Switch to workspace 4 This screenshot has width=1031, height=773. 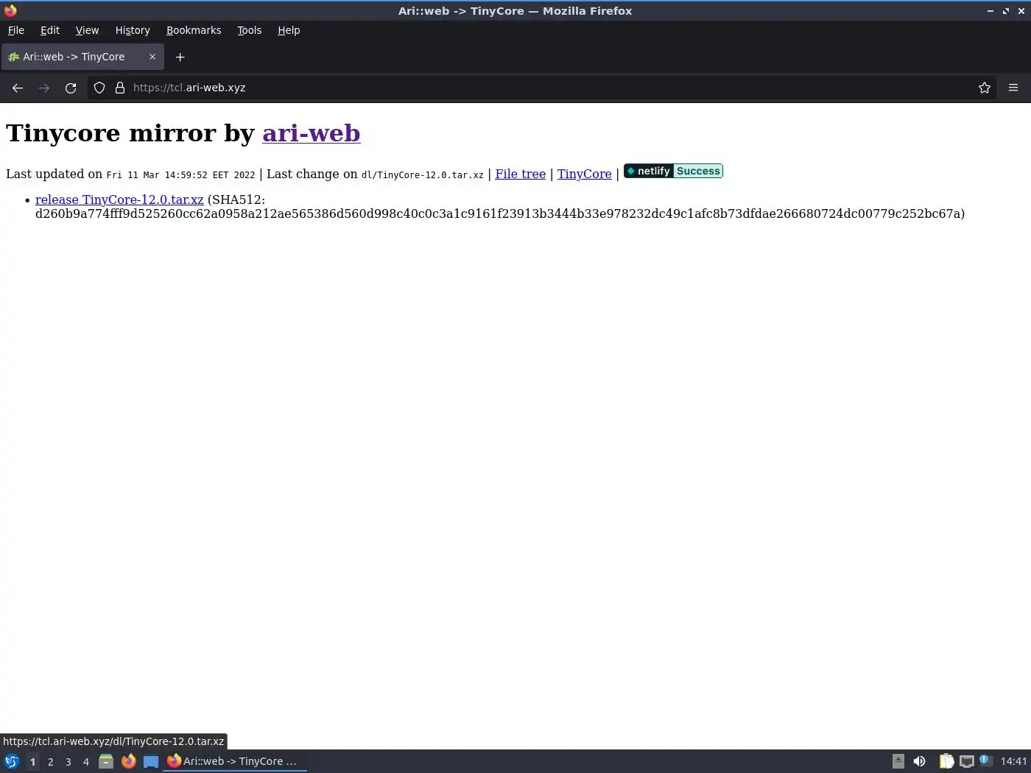click(85, 762)
